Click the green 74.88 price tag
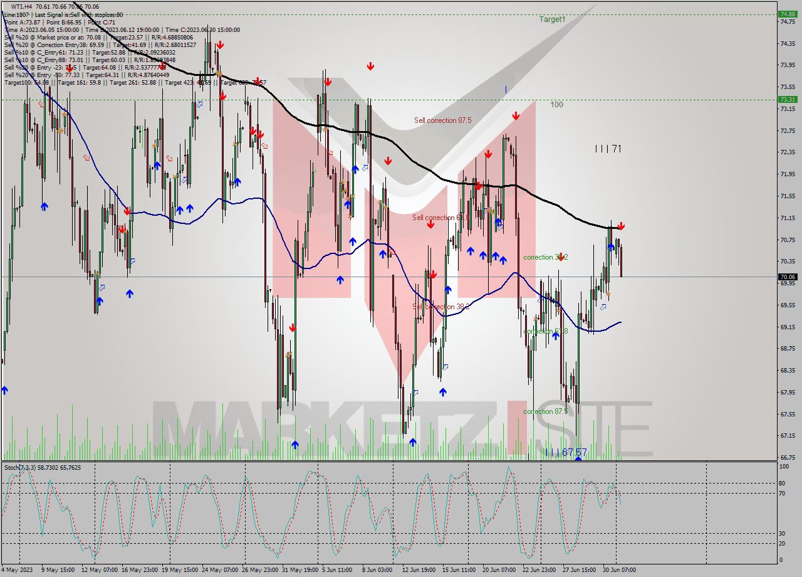 click(x=787, y=14)
